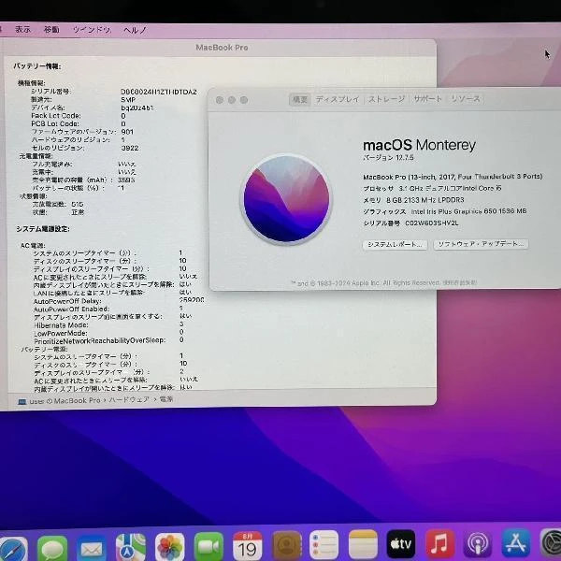The height and width of the screenshot is (561, 561).
Task: Select the 概要 tab
Action: (x=300, y=99)
